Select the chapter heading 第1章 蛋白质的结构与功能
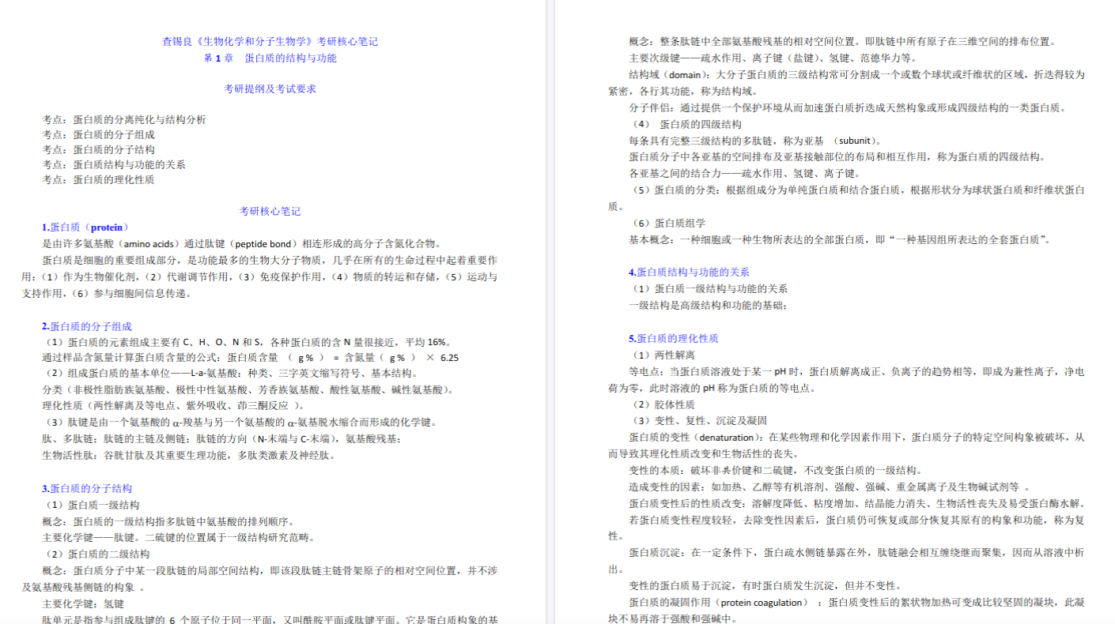 pyautogui.click(x=270, y=58)
